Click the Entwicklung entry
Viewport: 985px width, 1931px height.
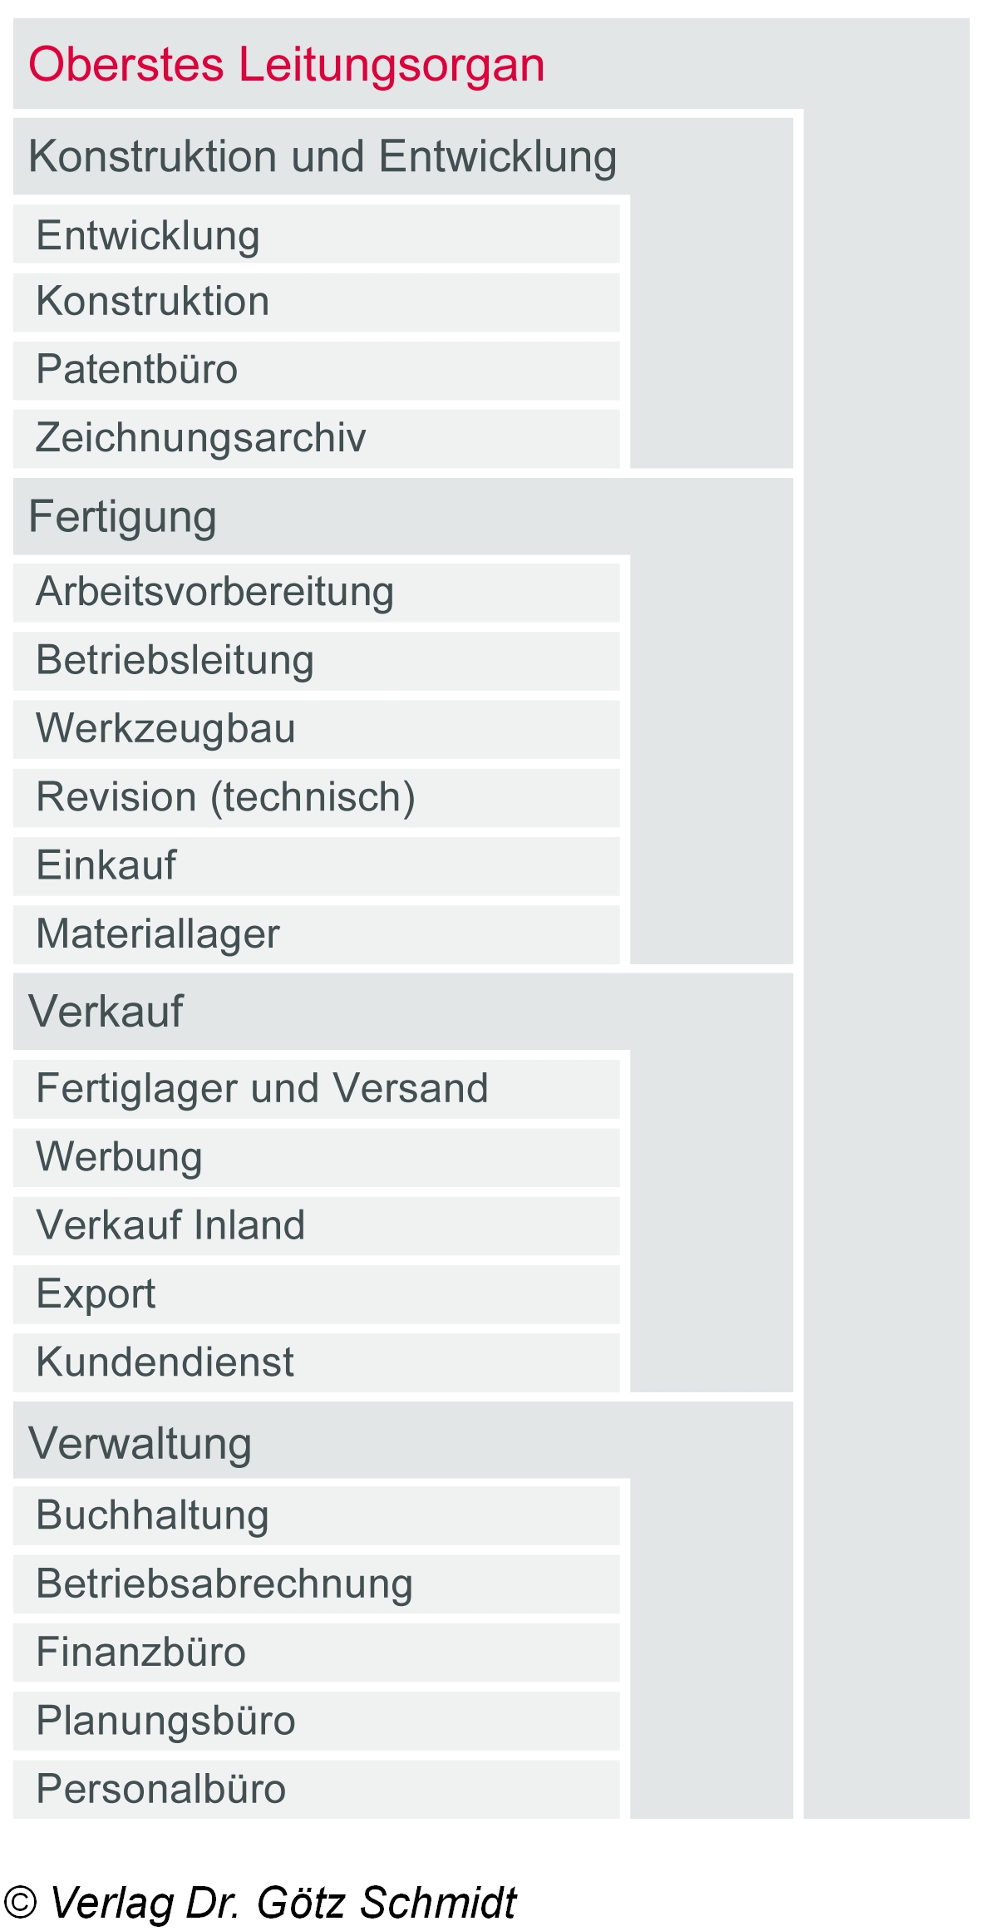pos(148,235)
